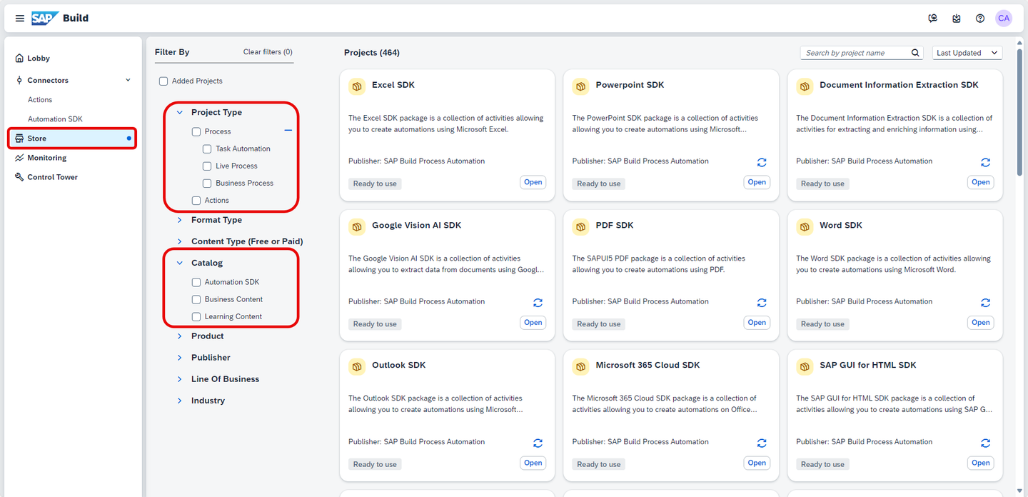Expand the Publisher filter group
This screenshot has height=497, width=1028.
[180, 358]
